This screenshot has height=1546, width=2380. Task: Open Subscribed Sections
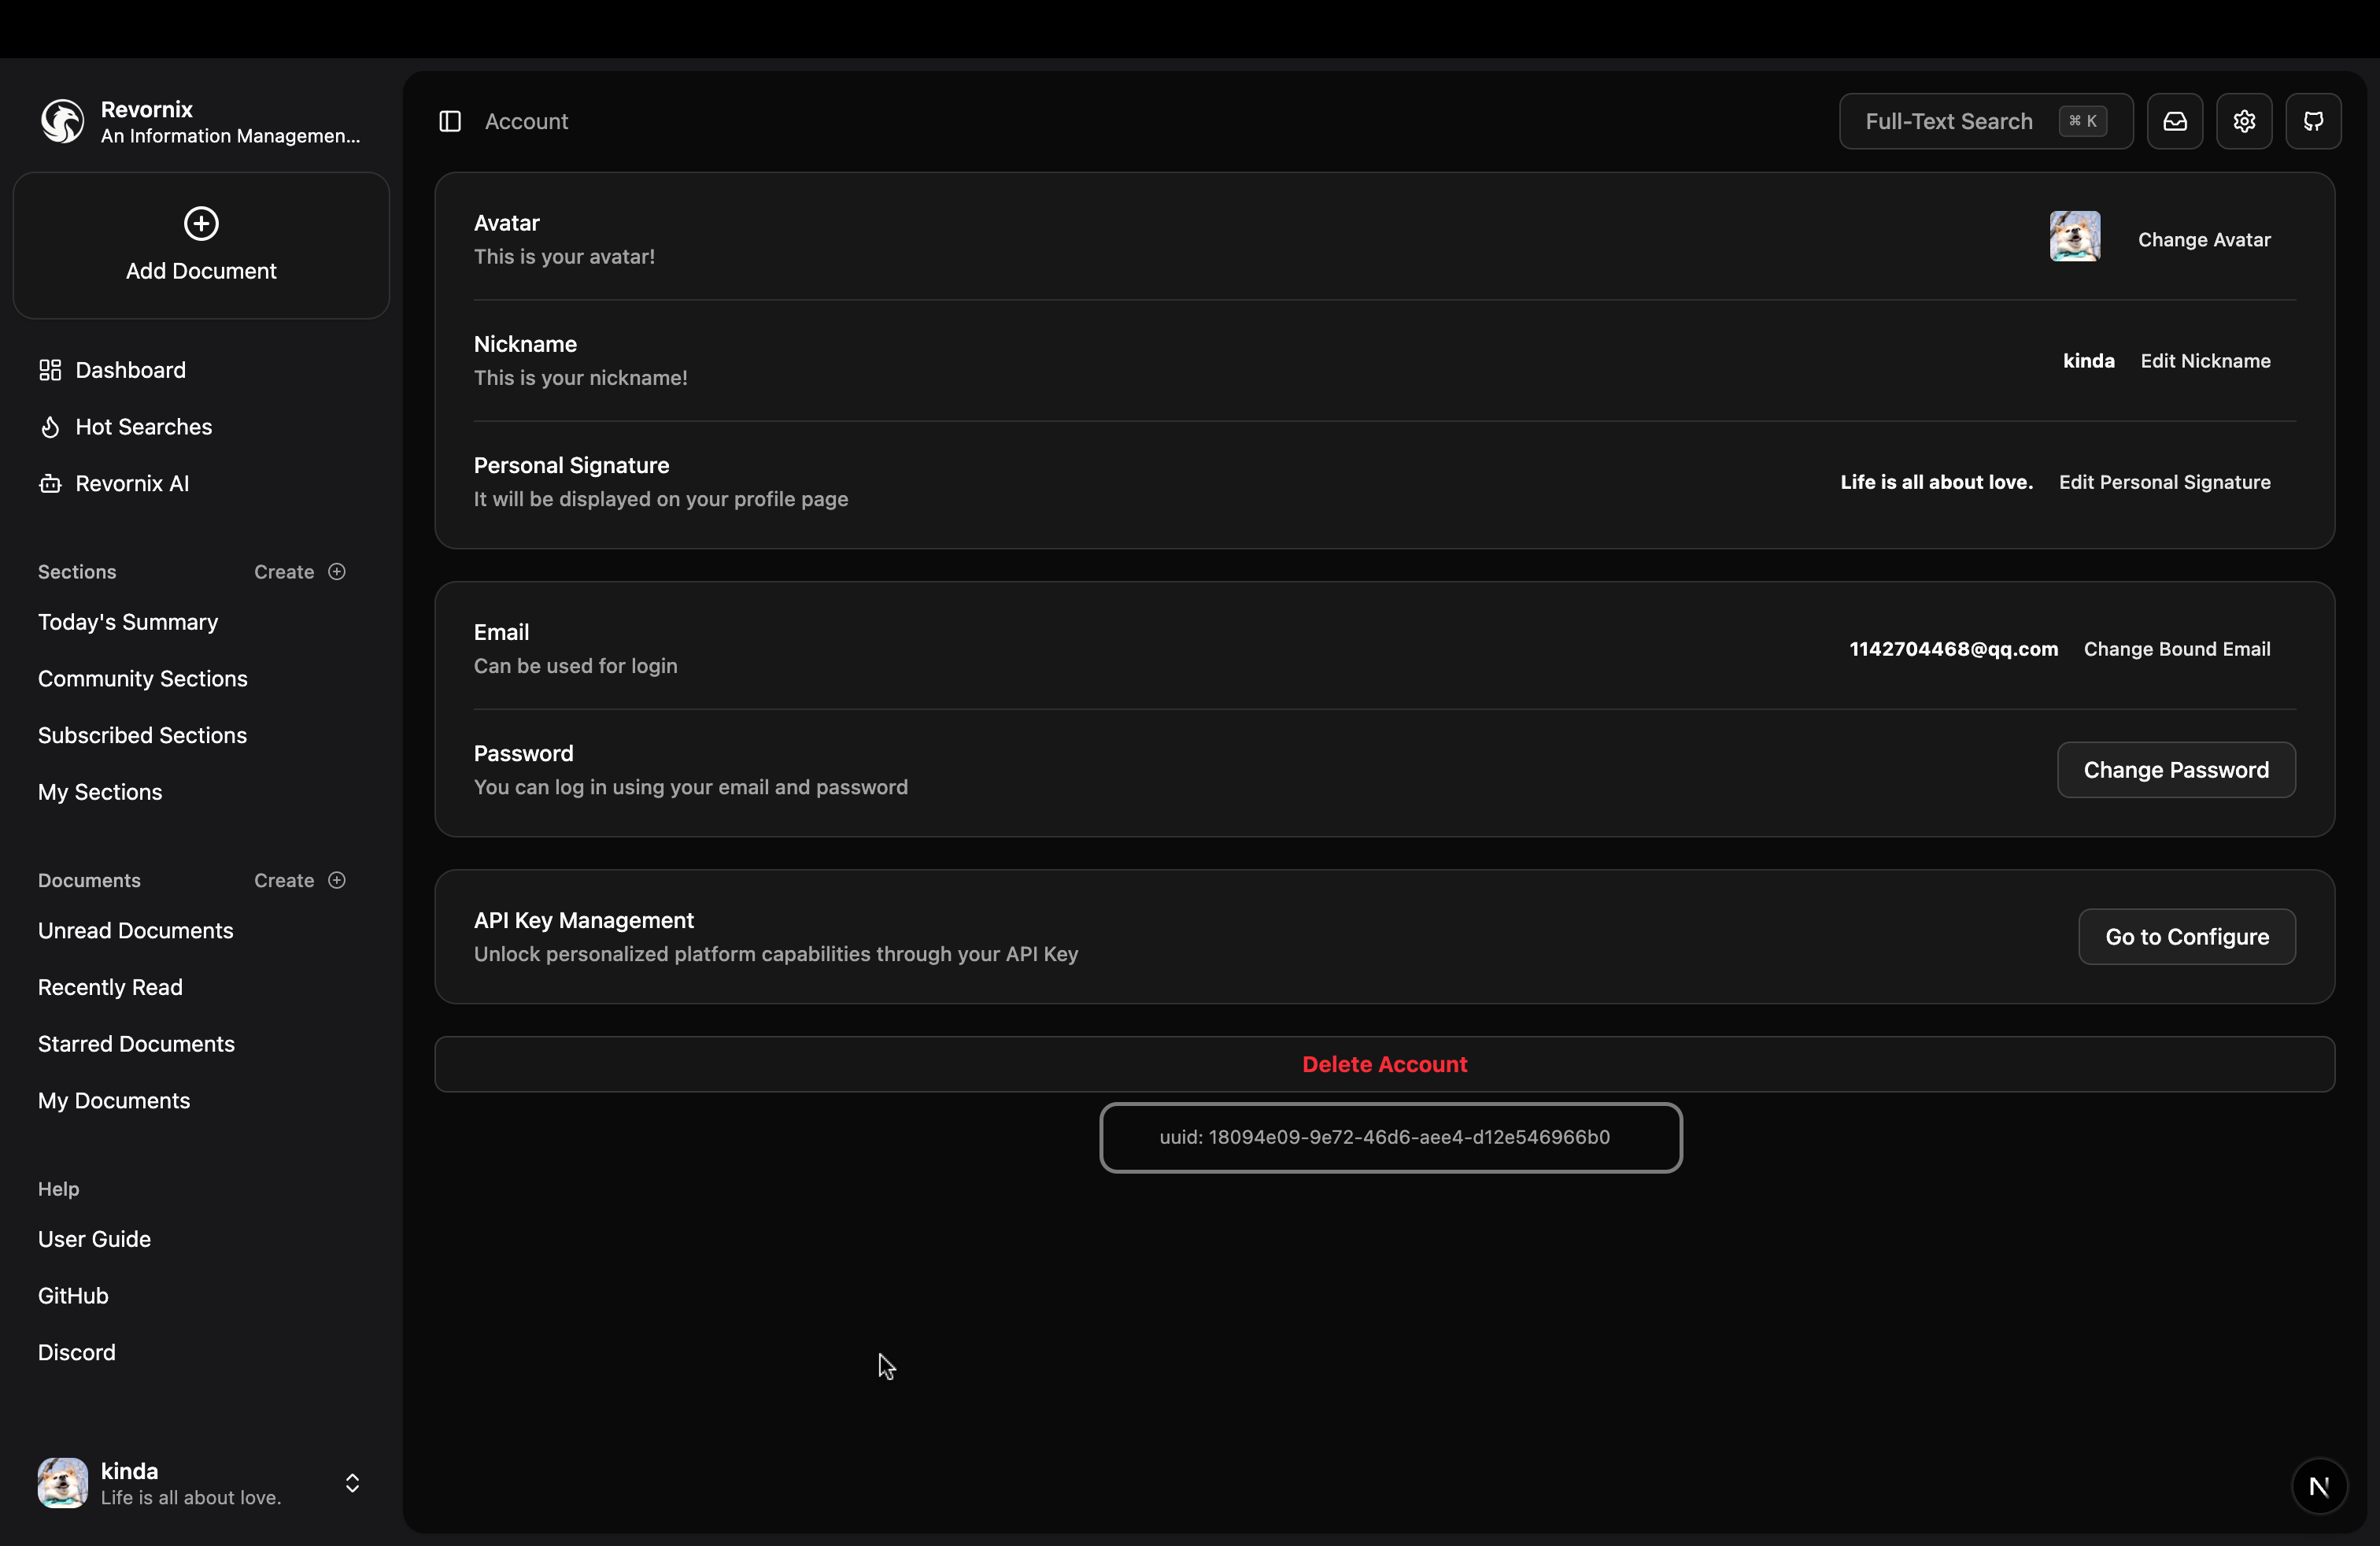pos(142,736)
